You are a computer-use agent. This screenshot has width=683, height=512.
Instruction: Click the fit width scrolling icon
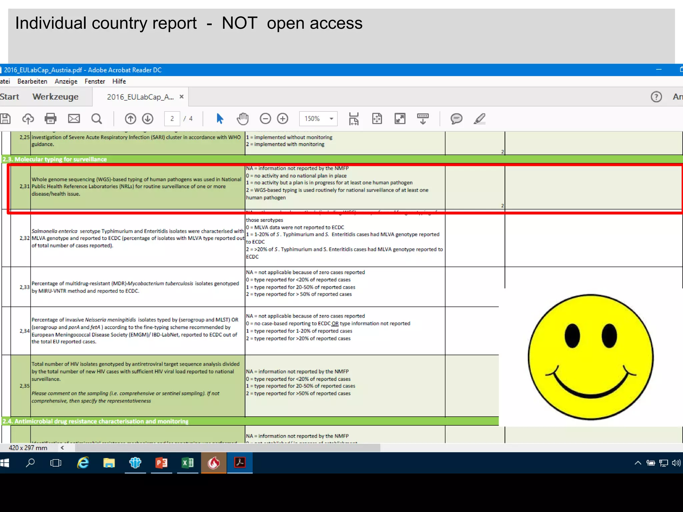354,119
